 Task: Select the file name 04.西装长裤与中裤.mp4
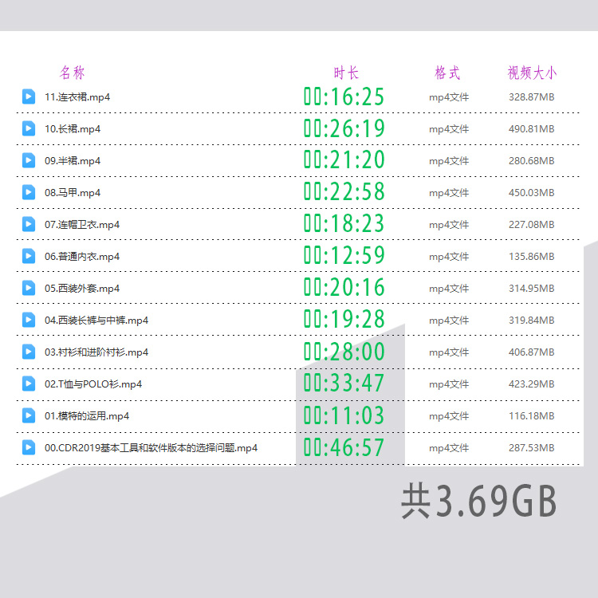96,321
